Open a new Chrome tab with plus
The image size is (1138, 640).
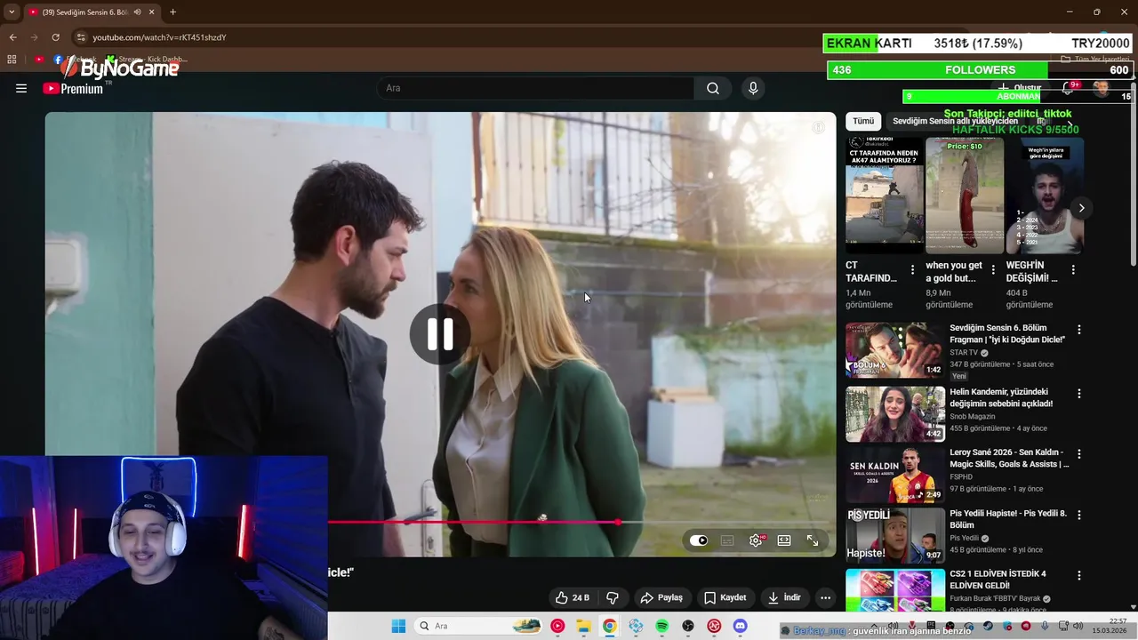(x=172, y=12)
